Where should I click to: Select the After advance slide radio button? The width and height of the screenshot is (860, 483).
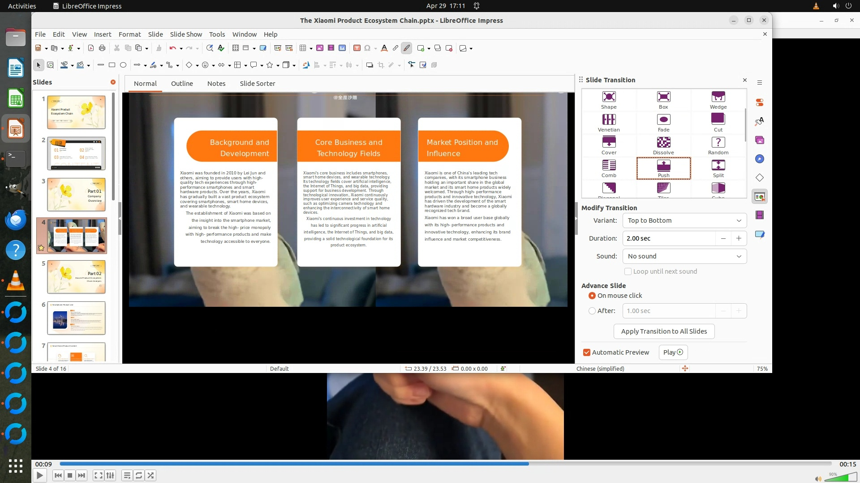click(x=592, y=311)
